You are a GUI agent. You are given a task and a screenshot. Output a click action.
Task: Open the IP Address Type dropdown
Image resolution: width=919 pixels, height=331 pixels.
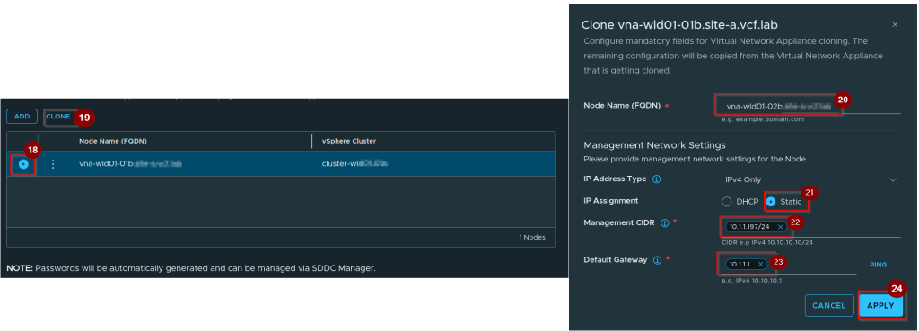click(x=810, y=179)
